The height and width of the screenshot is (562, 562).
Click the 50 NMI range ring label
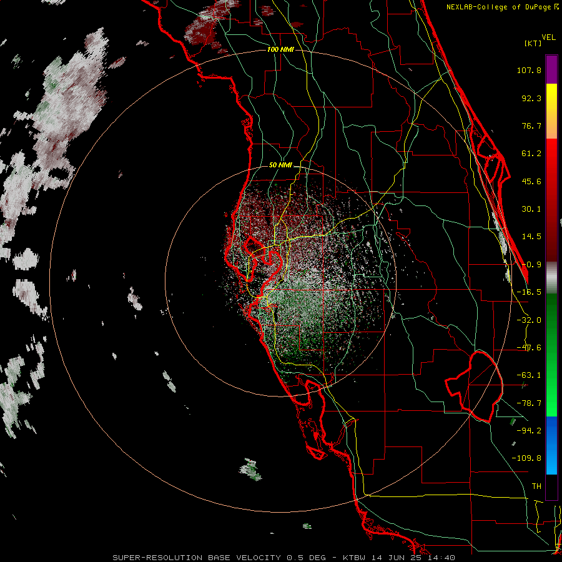pyautogui.click(x=280, y=165)
